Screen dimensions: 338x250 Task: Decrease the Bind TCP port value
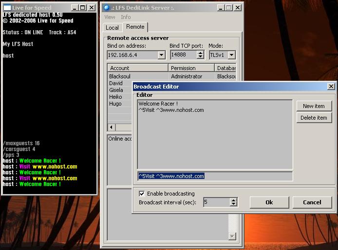point(201,57)
